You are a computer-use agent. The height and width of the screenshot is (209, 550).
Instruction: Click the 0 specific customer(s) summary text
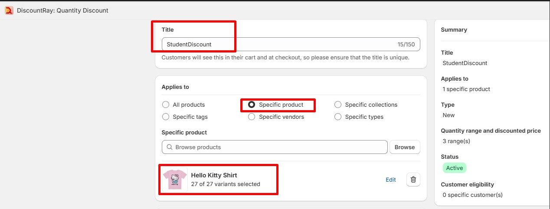pyautogui.click(x=472, y=195)
